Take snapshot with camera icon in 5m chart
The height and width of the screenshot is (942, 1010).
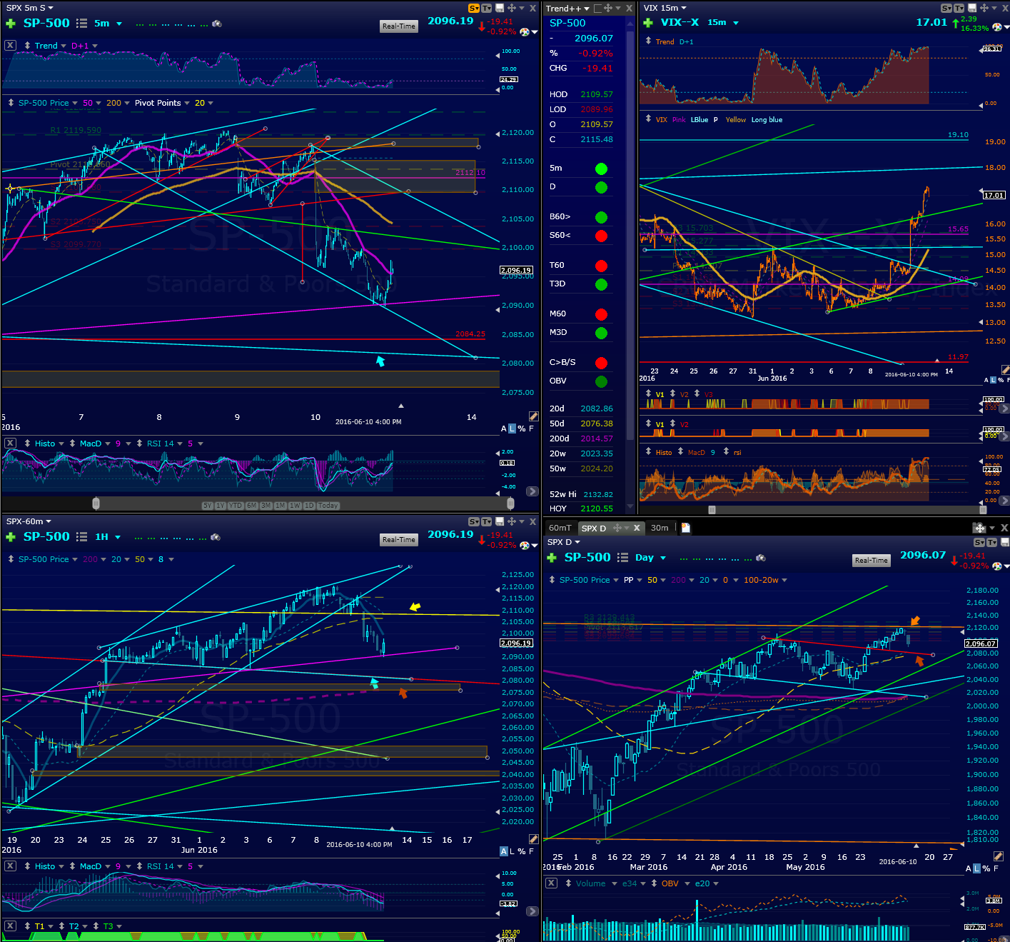click(216, 24)
